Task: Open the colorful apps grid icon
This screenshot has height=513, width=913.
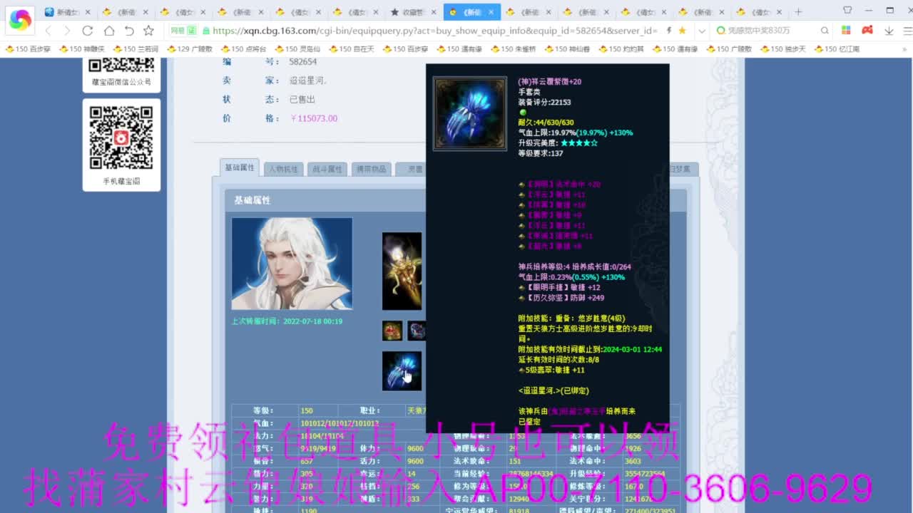Action: (846, 31)
